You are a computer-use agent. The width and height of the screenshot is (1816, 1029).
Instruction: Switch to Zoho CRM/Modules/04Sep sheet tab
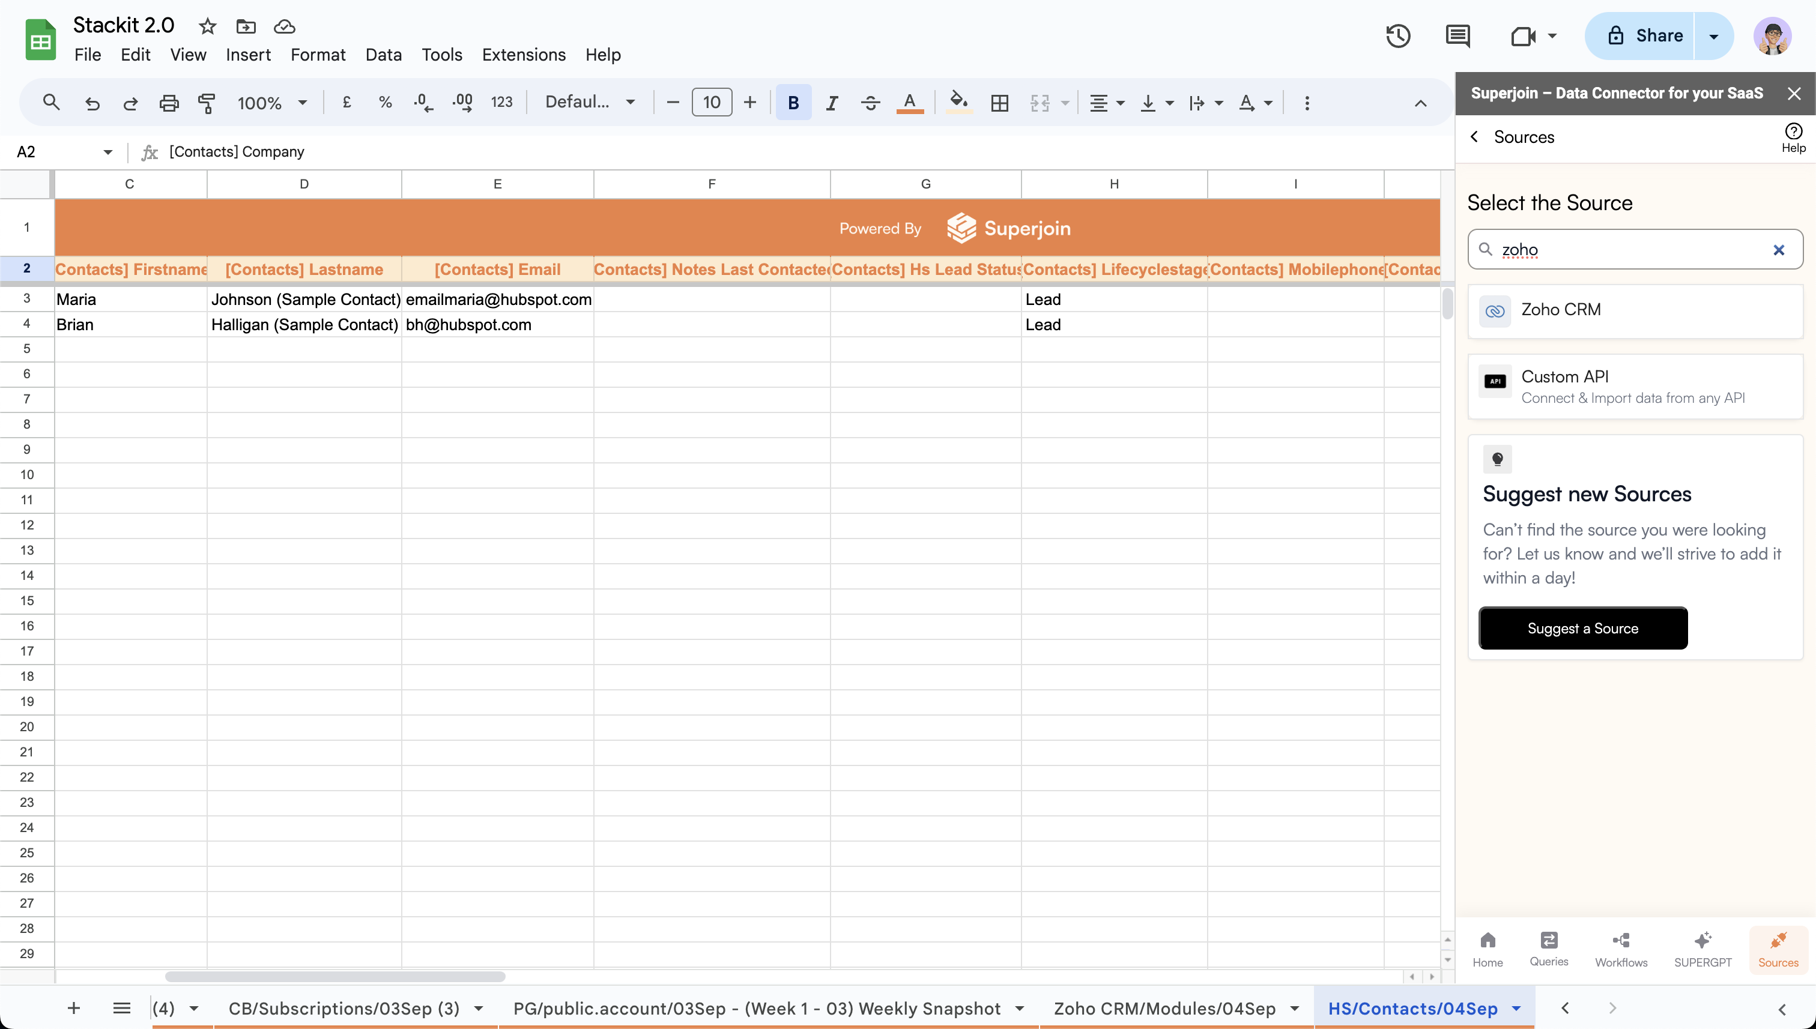tap(1164, 1009)
